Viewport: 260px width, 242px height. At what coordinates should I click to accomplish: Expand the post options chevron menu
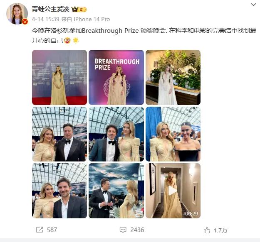tap(253, 5)
